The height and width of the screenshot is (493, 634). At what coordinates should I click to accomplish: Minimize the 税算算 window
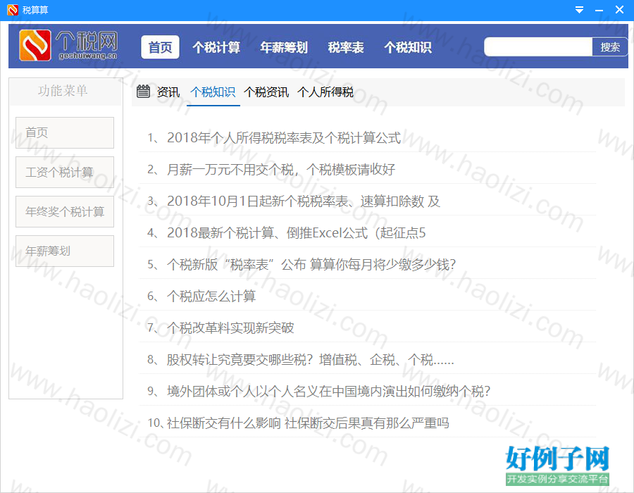(x=599, y=10)
